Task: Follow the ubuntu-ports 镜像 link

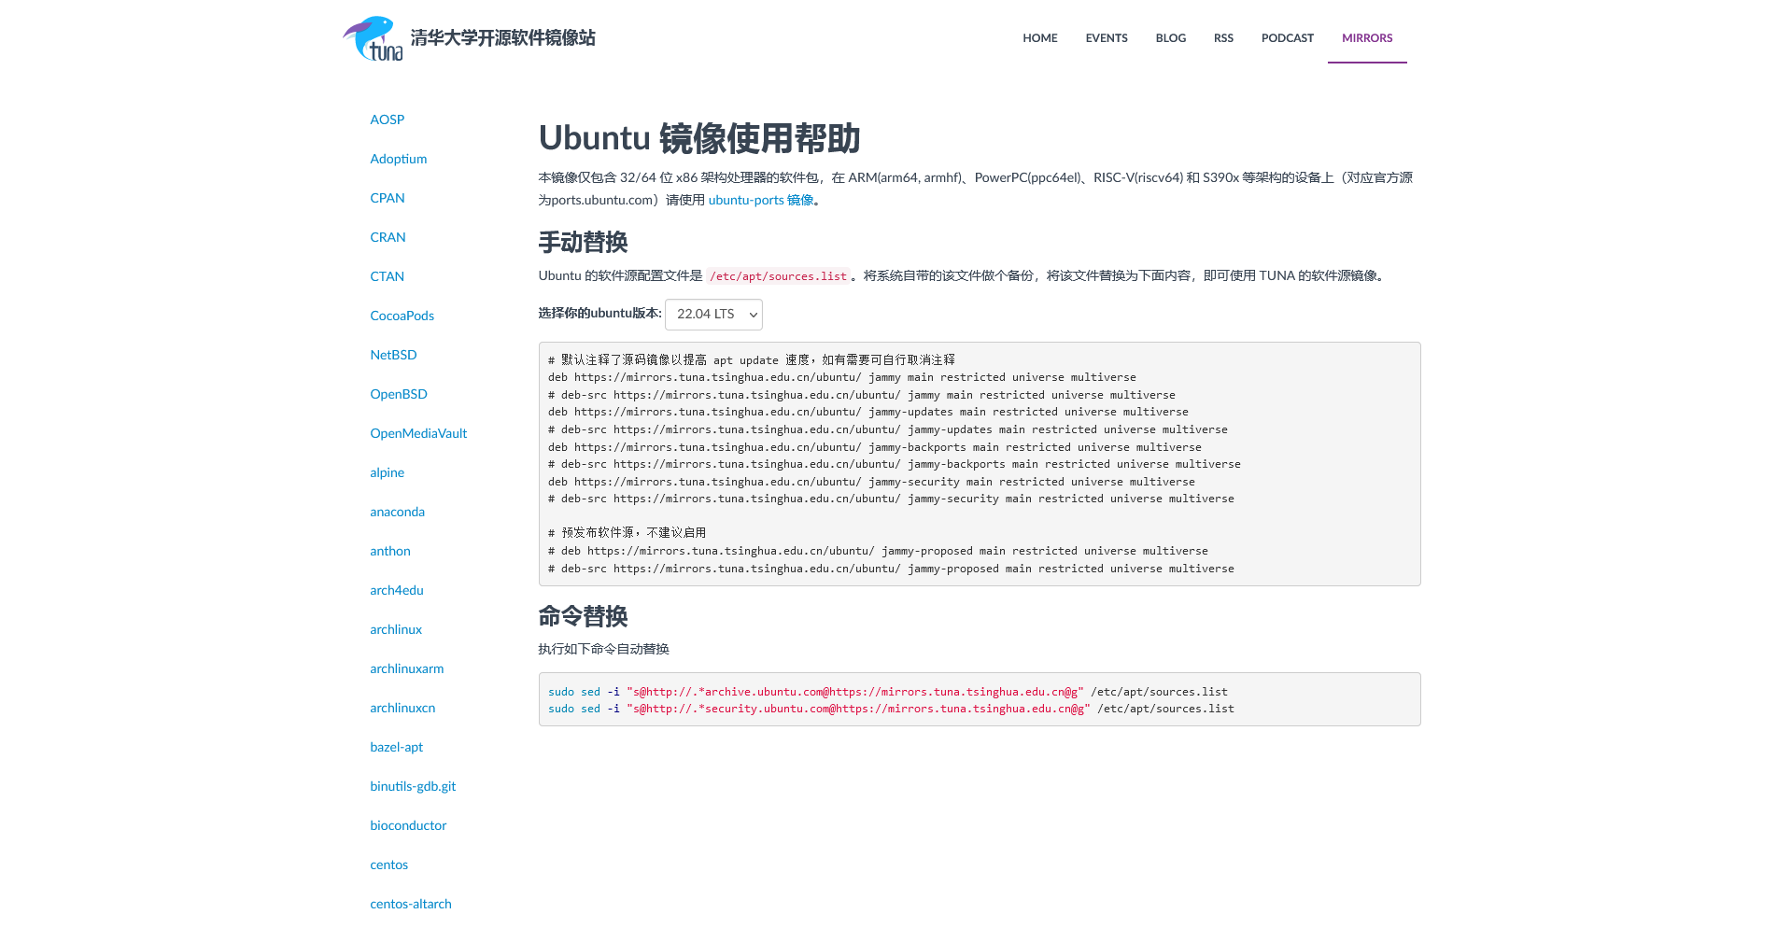Action: (761, 200)
